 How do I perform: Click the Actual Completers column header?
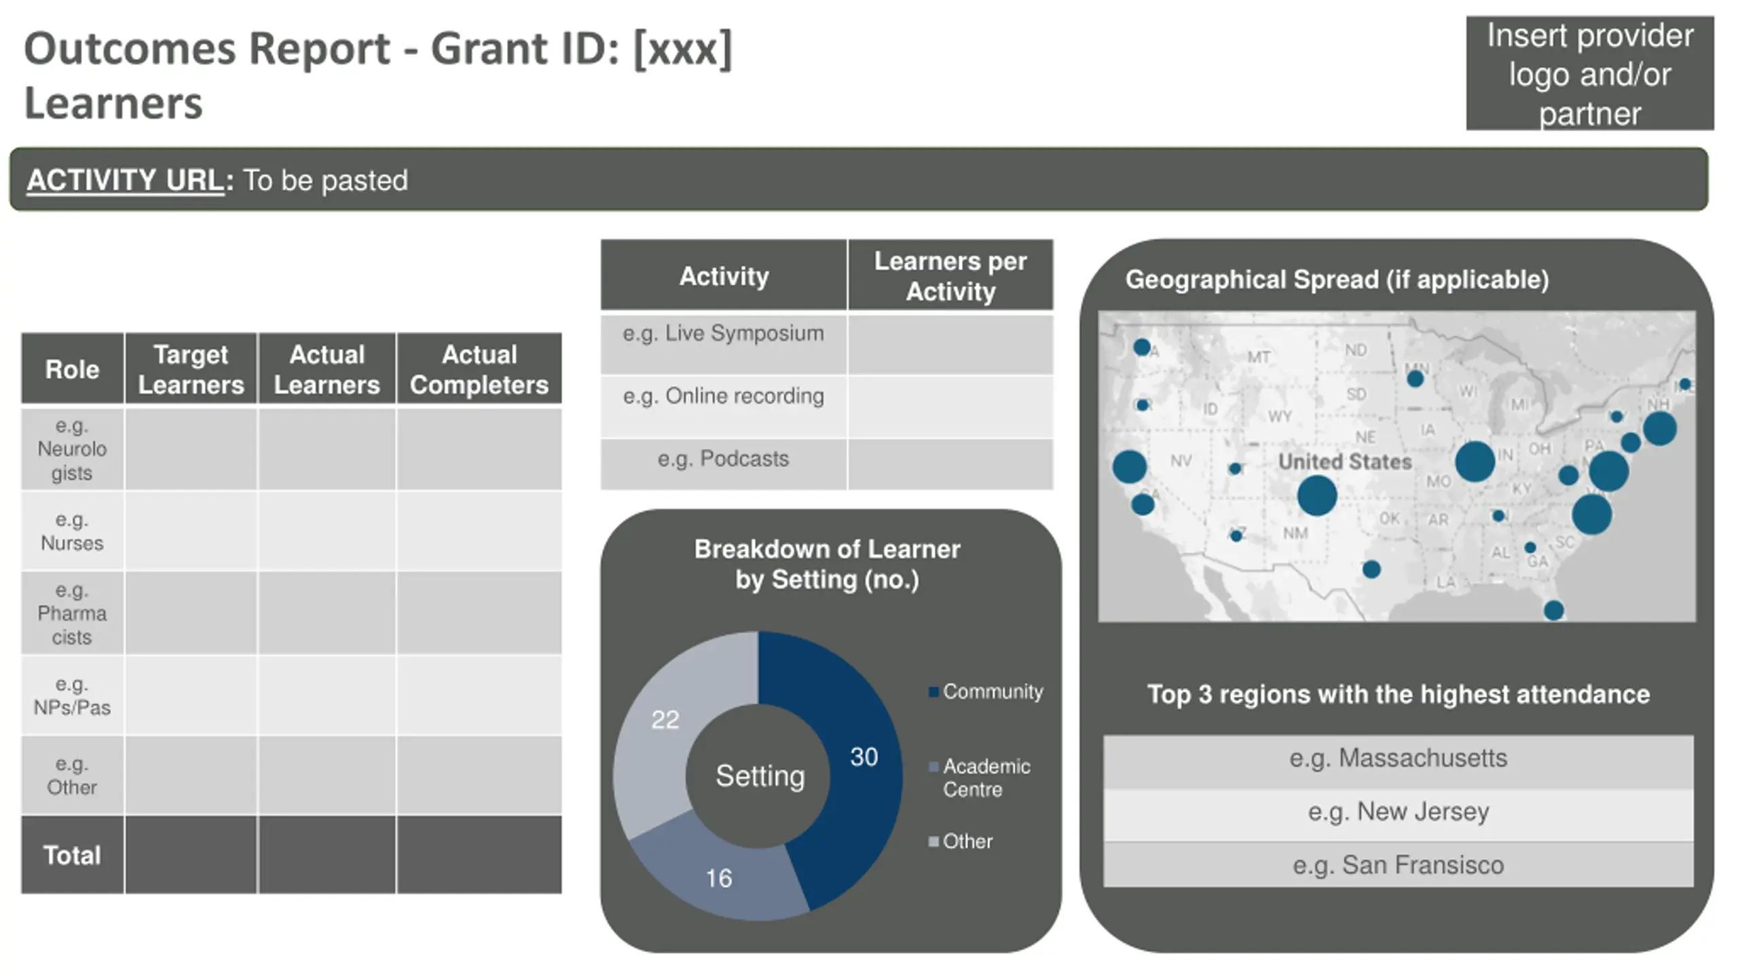pyautogui.click(x=479, y=369)
